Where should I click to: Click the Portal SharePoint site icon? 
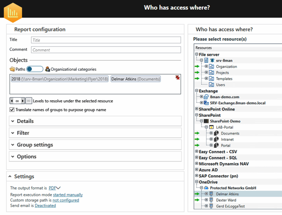(x=216, y=145)
